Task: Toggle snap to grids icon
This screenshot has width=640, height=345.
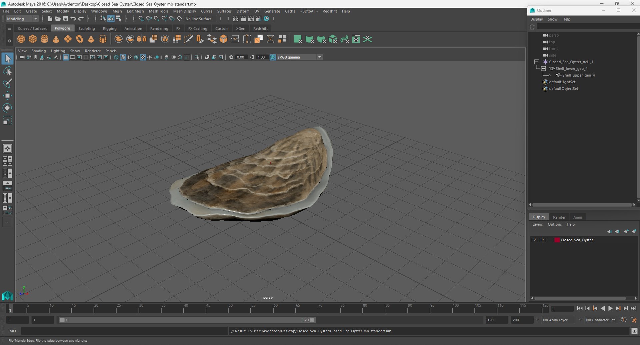Action: [x=141, y=19]
